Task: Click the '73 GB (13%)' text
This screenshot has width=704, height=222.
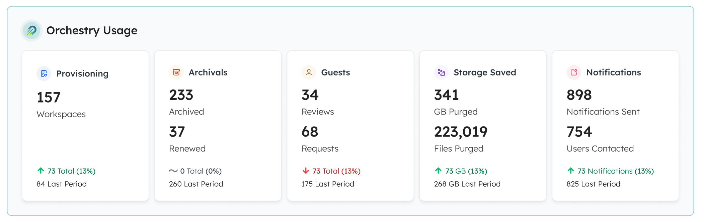Action: click(x=466, y=171)
